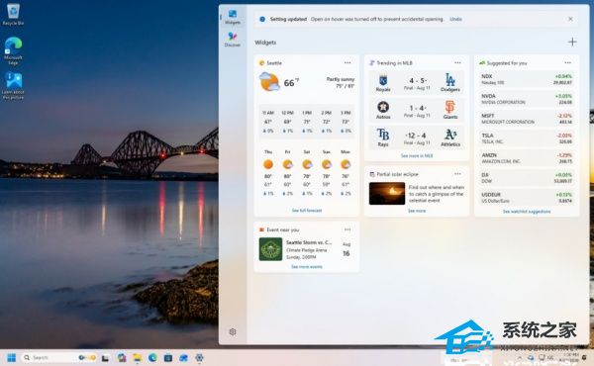
Task: Open the Microsoft Edge desktop icon
Action: tap(13, 50)
